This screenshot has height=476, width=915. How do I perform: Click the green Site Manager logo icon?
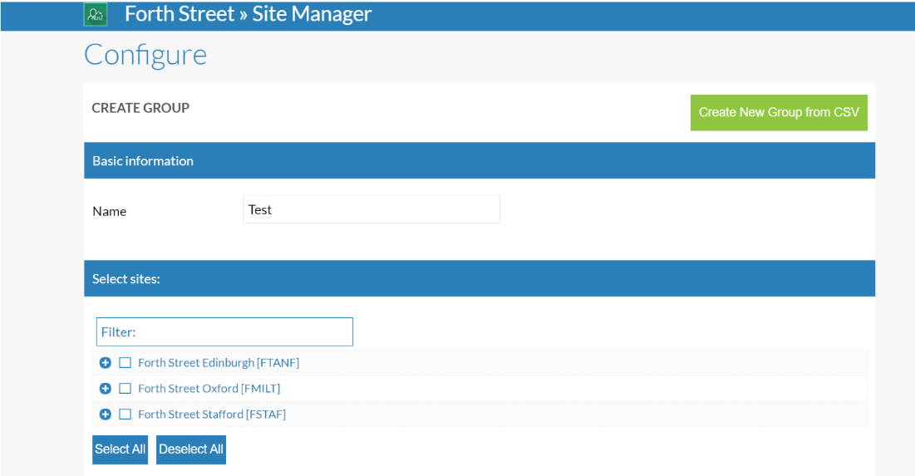pyautogui.click(x=96, y=14)
